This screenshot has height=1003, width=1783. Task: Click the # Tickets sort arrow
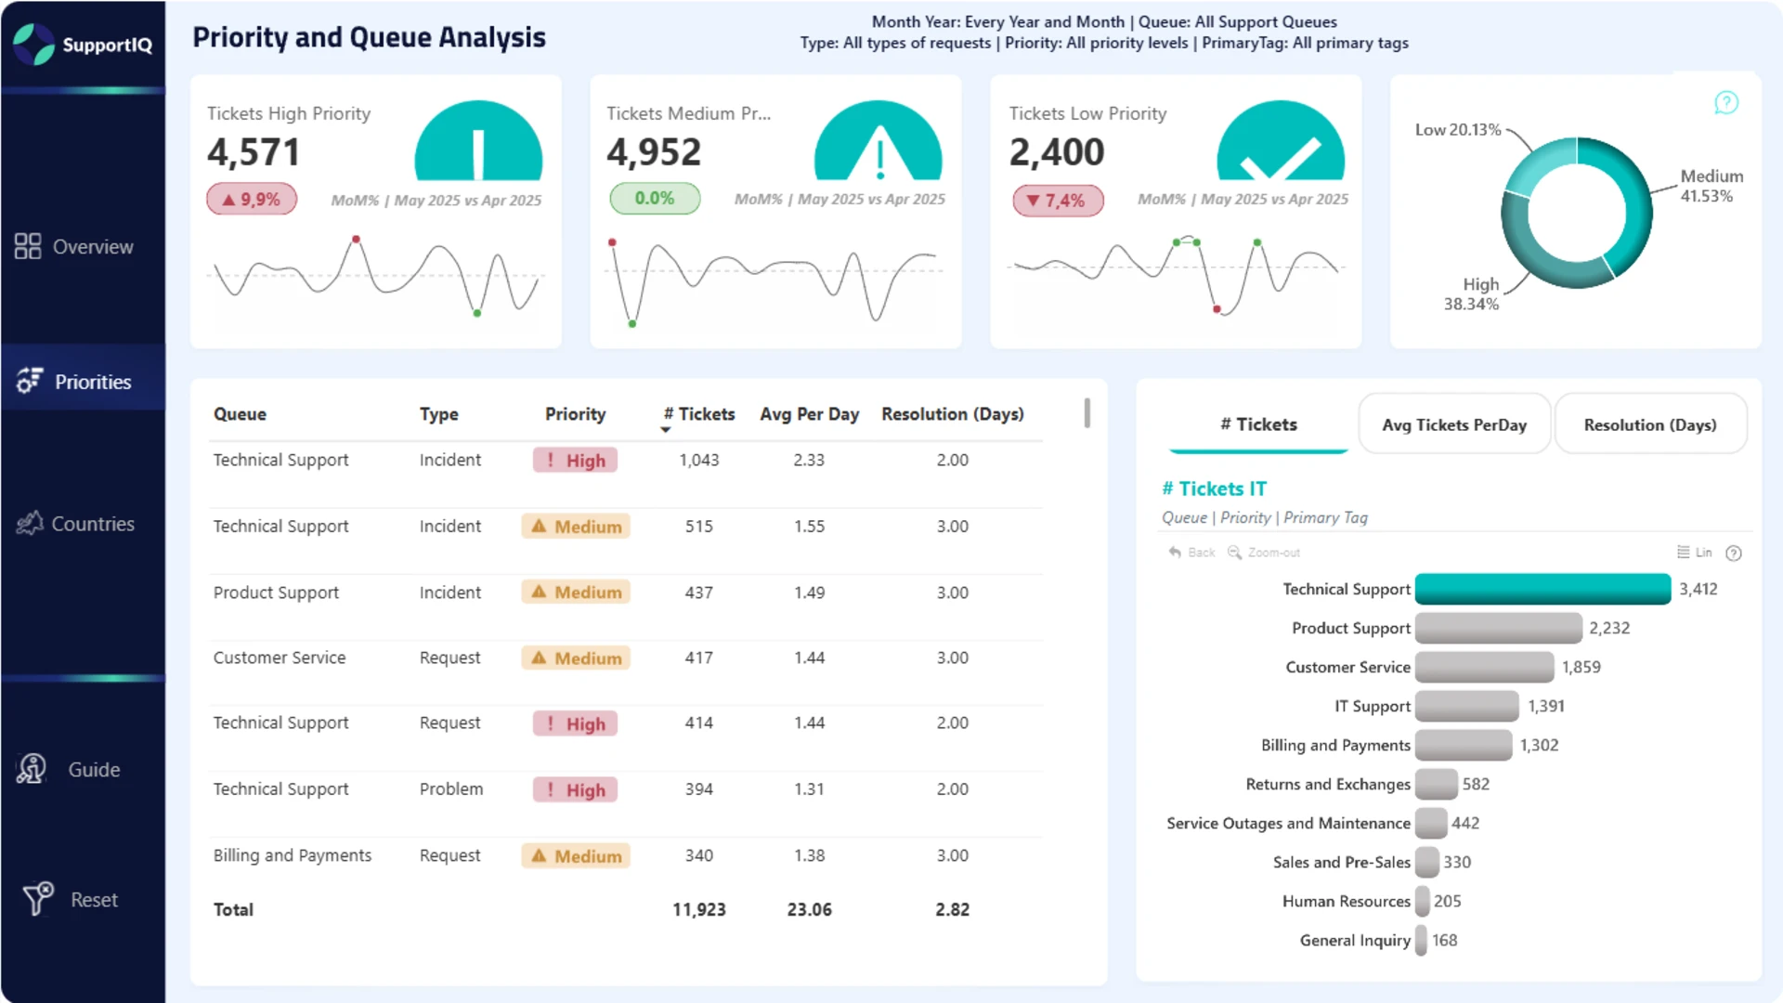pos(666,430)
